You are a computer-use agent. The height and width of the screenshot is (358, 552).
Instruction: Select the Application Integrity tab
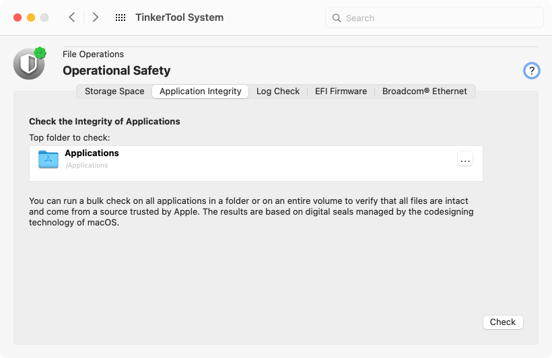point(201,91)
